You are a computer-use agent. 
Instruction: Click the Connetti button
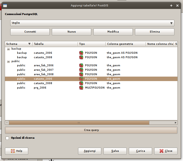pos(30,32)
